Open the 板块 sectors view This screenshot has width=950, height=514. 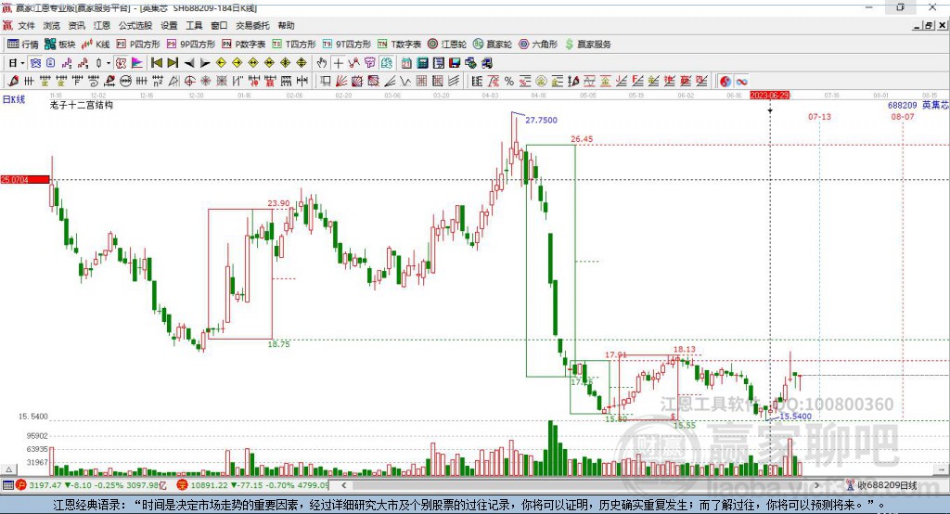pyautogui.click(x=60, y=45)
